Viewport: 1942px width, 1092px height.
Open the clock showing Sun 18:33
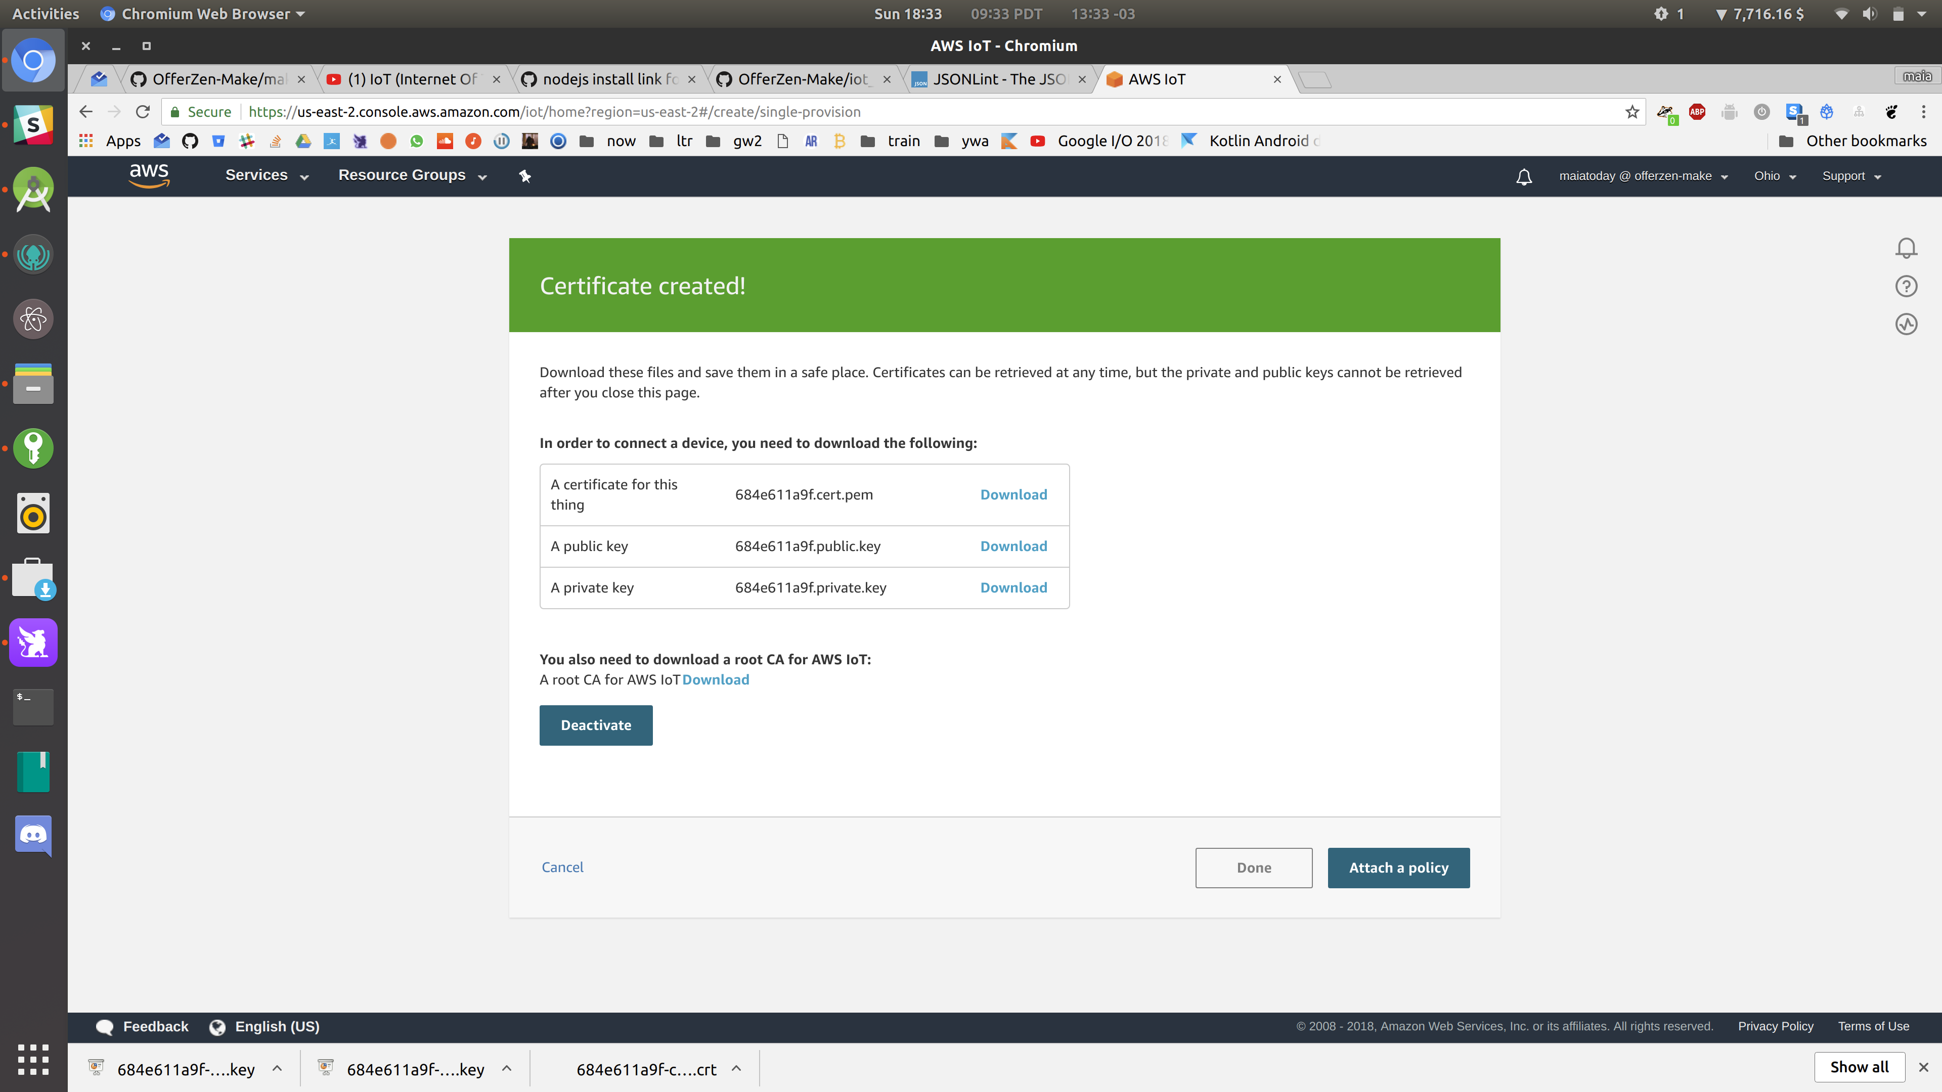tap(908, 14)
